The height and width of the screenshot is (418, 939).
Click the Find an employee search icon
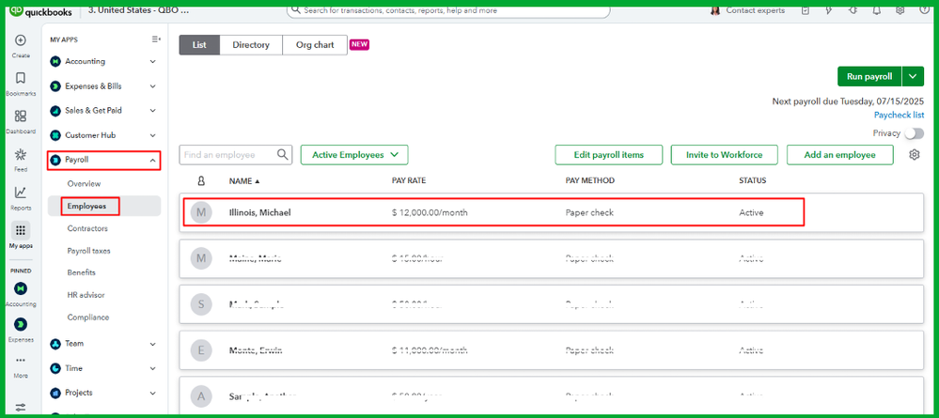283,154
